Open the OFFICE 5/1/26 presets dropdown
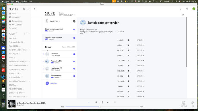Image resolution: width=198 pixels, height=111 pixels. coord(67,15)
